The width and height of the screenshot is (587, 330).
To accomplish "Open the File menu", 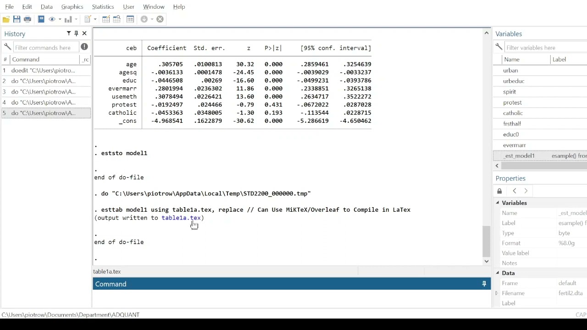I will pyautogui.click(x=9, y=7).
